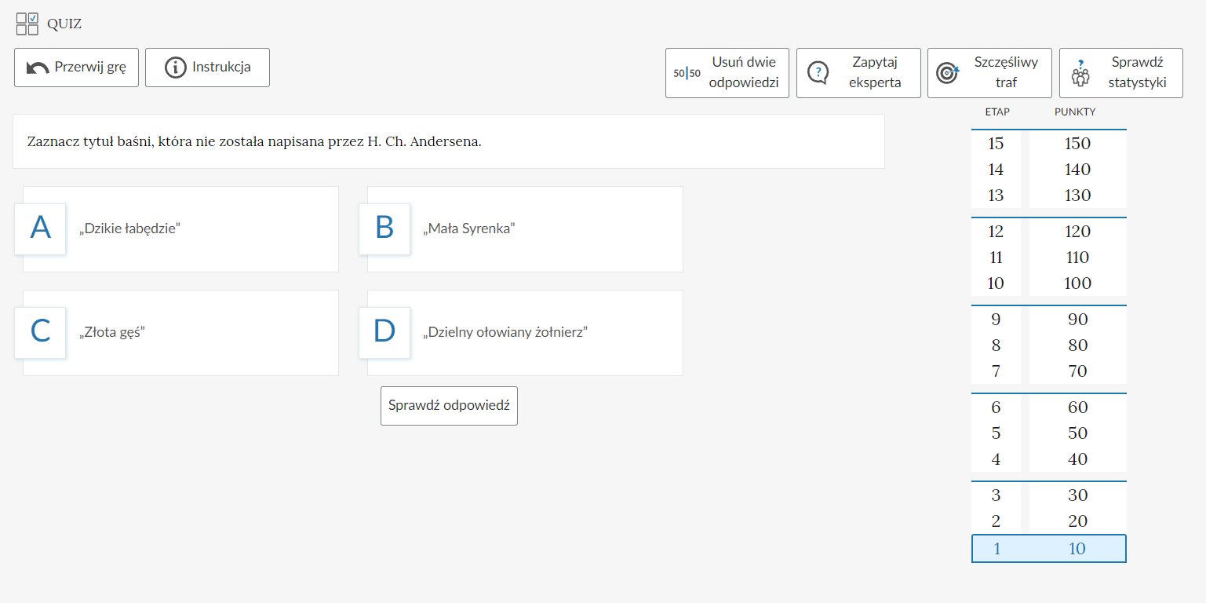1206x603 pixels.
Task: Click highlighted stage 1 row with 10 points
Action: coord(1048,549)
